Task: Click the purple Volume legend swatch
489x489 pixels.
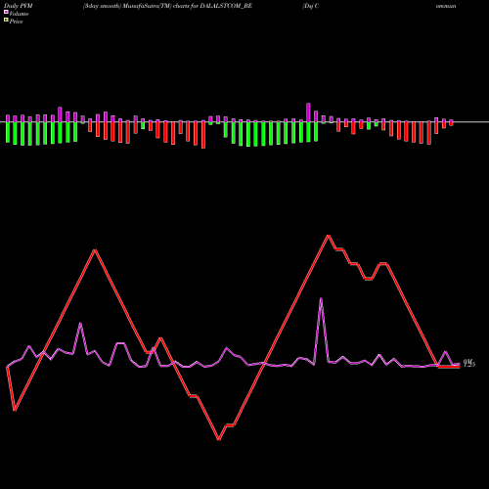Action: pos(6,12)
